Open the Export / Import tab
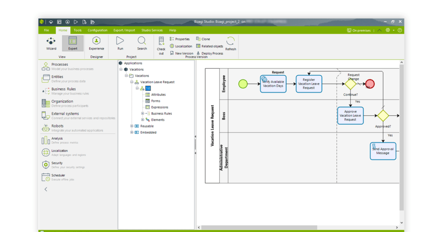Image resolution: width=443 pixels, height=232 pixels. tap(124, 30)
